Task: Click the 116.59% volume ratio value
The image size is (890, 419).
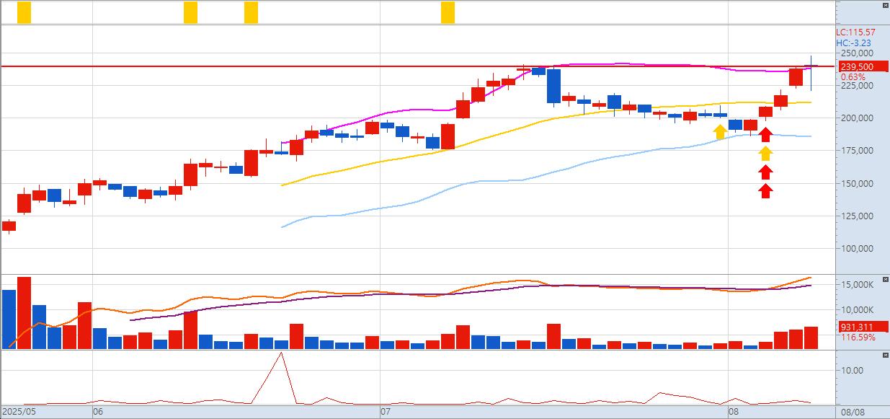Action: click(858, 337)
